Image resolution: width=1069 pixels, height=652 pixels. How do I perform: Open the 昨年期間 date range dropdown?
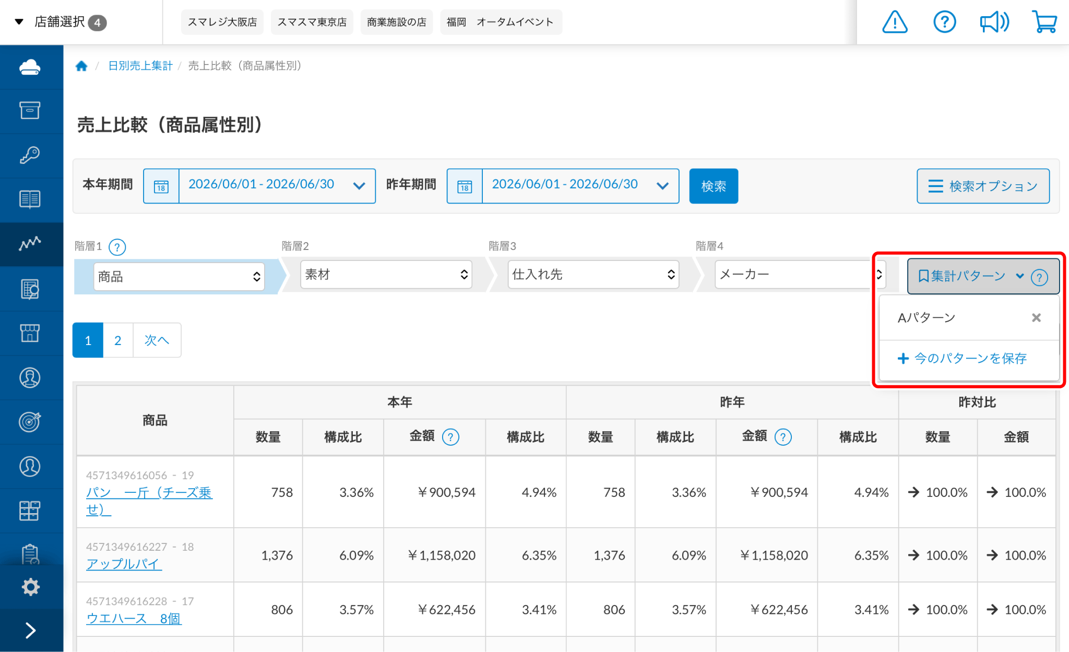(580, 186)
